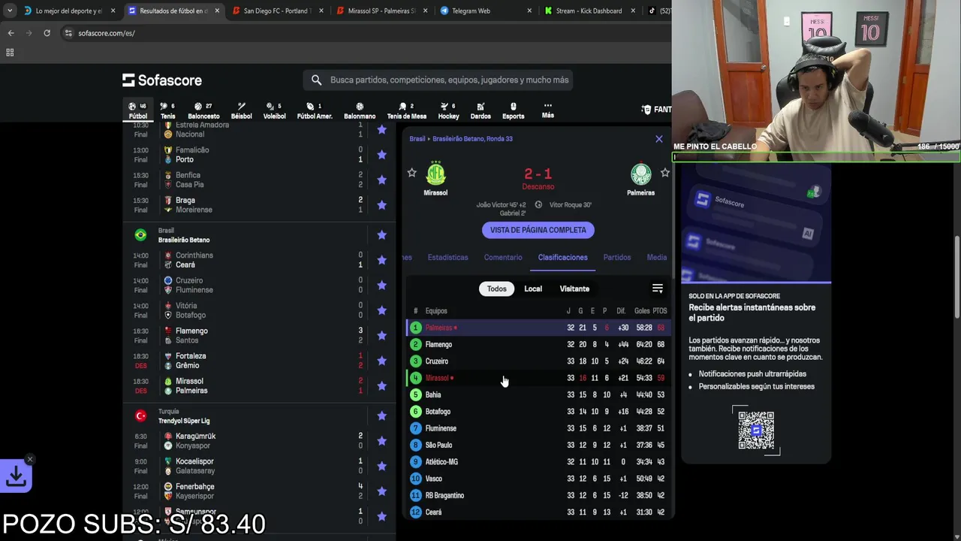Toggle favorite star for Famalicão–Porto match
This screenshot has width=961, height=541.
pyautogui.click(x=381, y=155)
